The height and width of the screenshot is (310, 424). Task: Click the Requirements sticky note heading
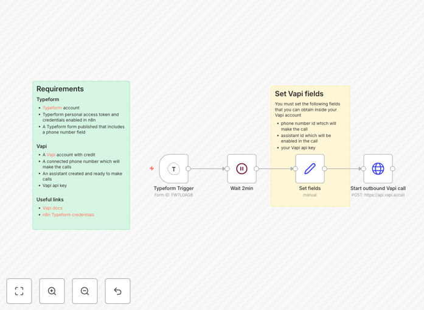pyautogui.click(x=60, y=89)
